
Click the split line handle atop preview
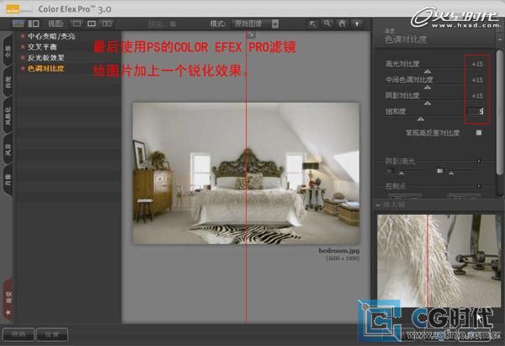(x=251, y=35)
